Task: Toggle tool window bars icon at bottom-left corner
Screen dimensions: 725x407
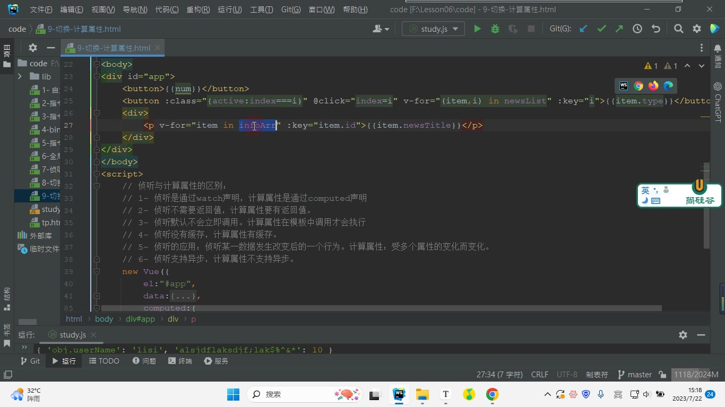Action: [x=7, y=375]
